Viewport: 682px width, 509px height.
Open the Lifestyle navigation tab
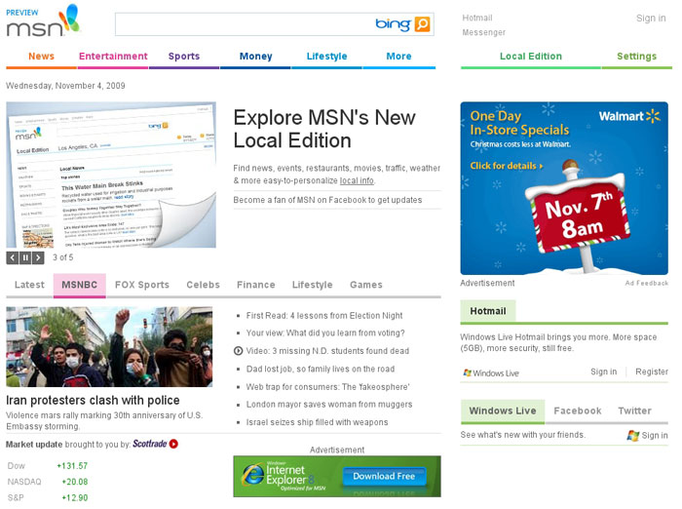[326, 57]
